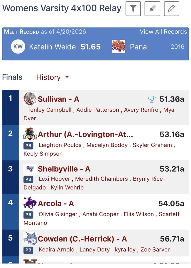Click the Cowden bobcat logo
191x268 pixels.
[x=30, y=239]
